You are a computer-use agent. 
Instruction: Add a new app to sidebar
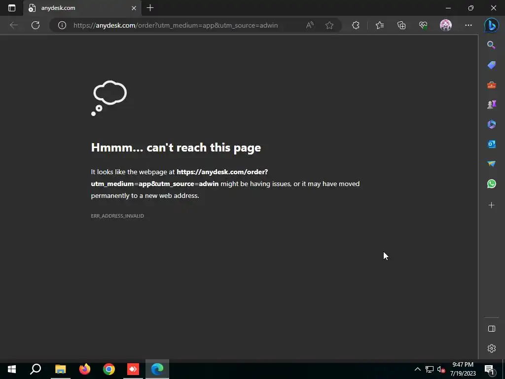[x=492, y=205]
